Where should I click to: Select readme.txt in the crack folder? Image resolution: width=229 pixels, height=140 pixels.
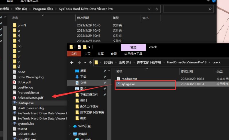[129, 79]
